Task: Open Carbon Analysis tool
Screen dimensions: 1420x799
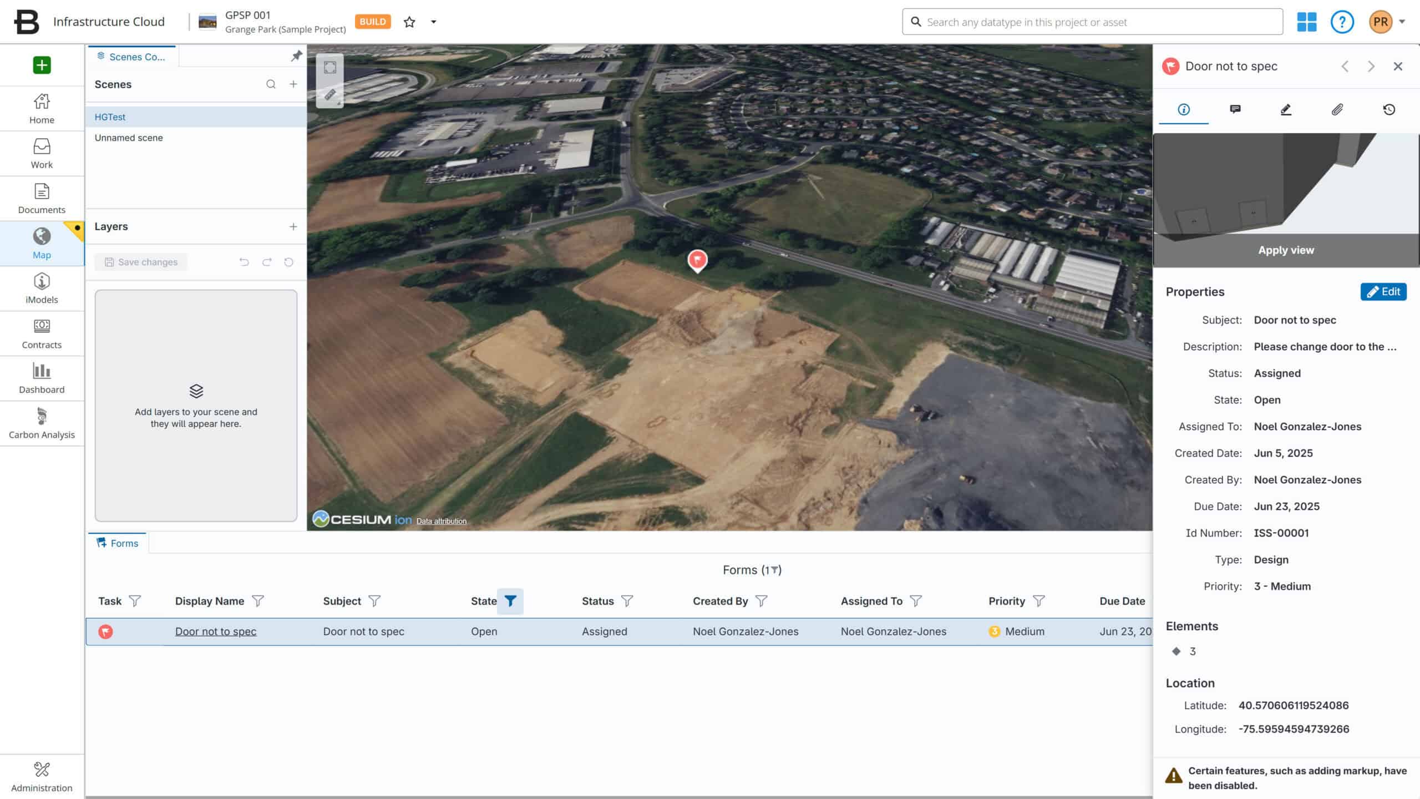Action: coord(42,423)
